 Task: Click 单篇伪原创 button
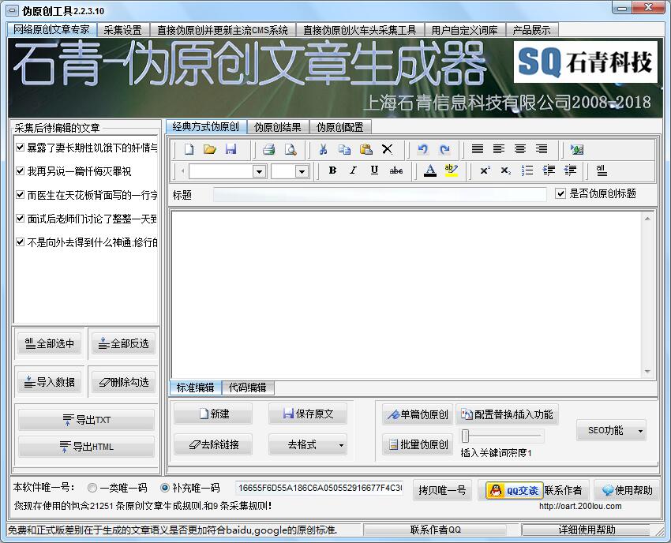coord(418,414)
